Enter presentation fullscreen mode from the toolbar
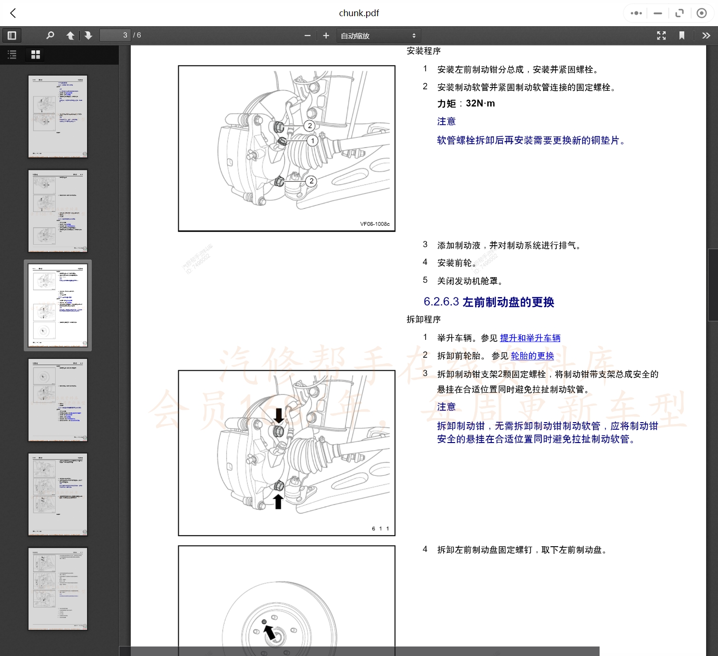The width and height of the screenshot is (718, 656). pyautogui.click(x=661, y=35)
